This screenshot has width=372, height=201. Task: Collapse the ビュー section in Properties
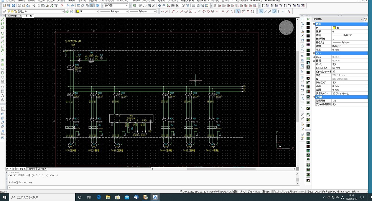(x=314, y=54)
